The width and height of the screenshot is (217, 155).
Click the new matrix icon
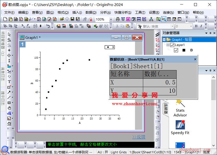click(26, 19)
